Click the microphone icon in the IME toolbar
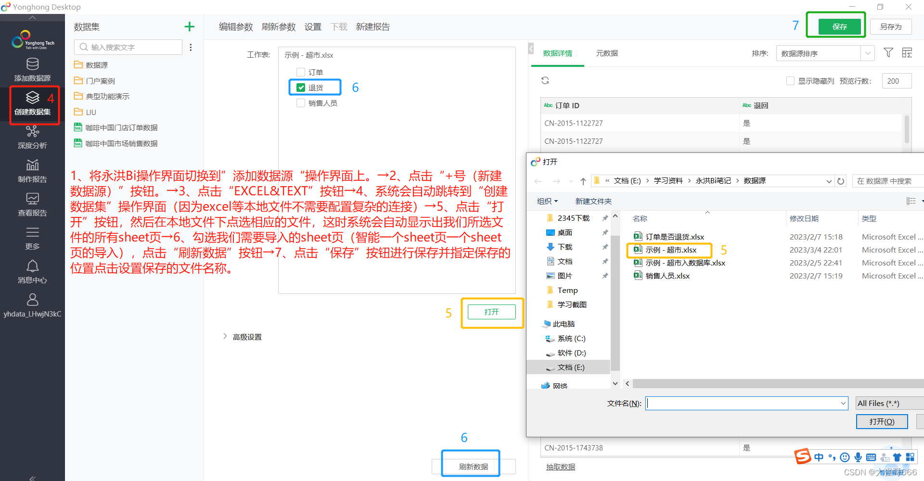The width and height of the screenshot is (924, 481). pos(858,457)
